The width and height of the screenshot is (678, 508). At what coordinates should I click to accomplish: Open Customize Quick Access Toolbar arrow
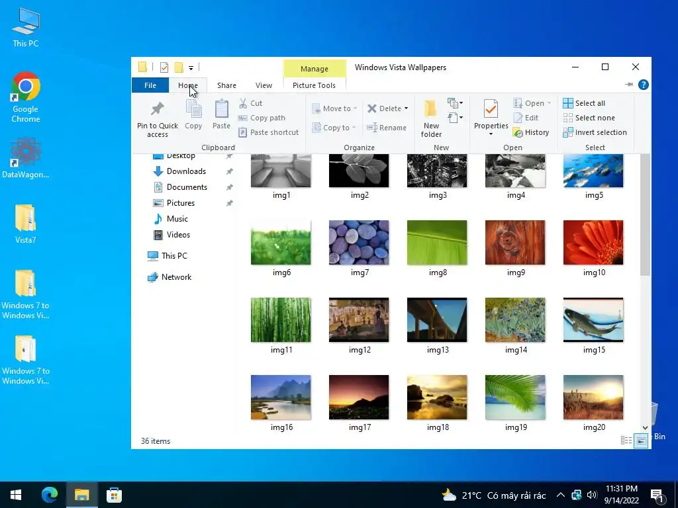tap(191, 68)
